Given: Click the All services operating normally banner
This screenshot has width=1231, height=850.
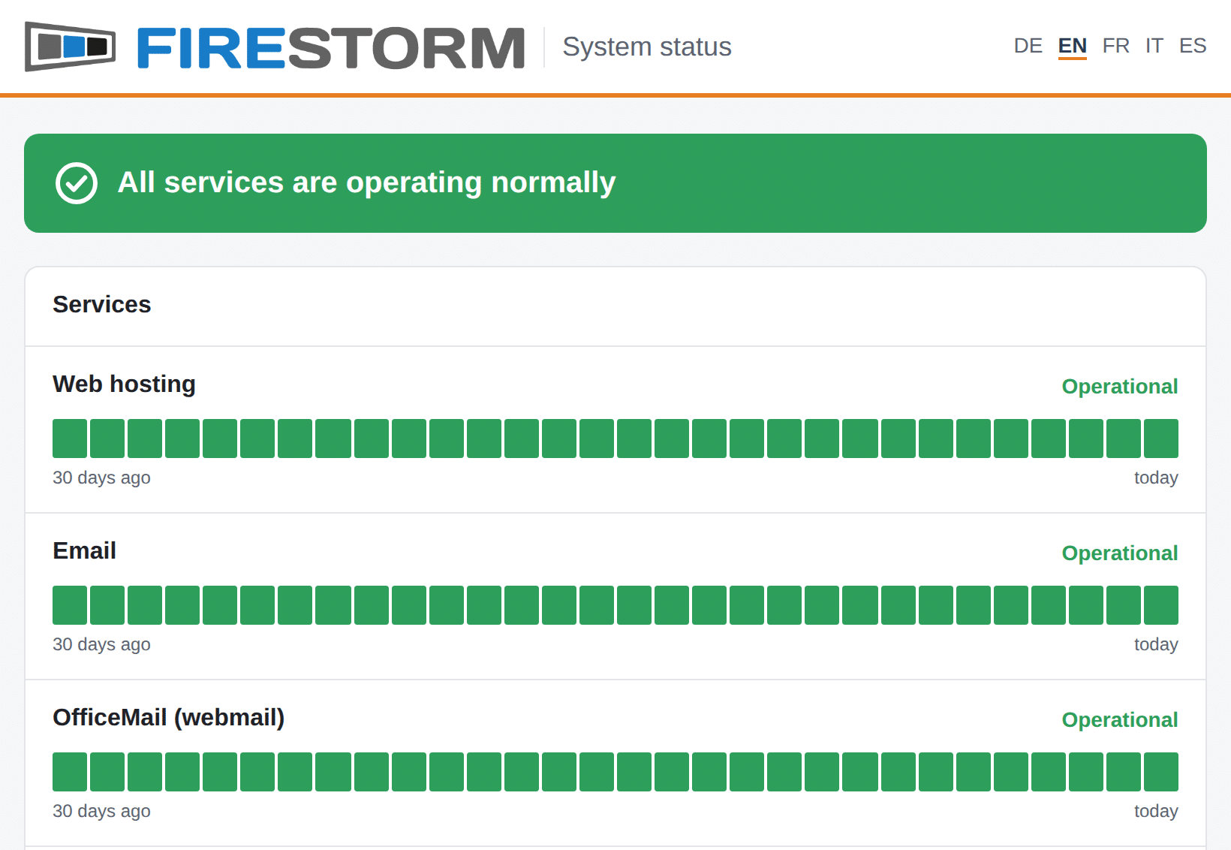Looking at the screenshot, I should coord(615,183).
